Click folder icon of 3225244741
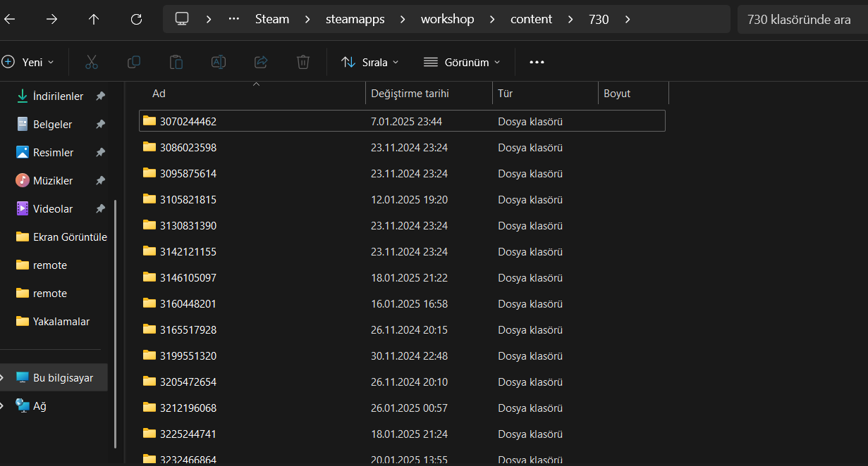868x466 pixels. (x=149, y=433)
